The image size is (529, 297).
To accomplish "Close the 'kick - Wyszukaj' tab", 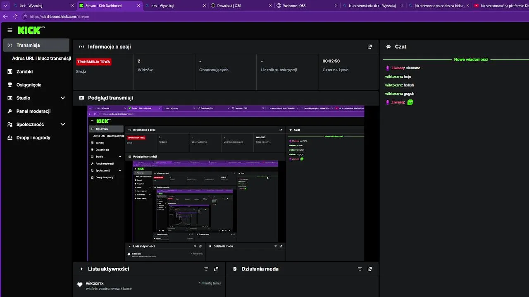I will (x=73, y=6).
